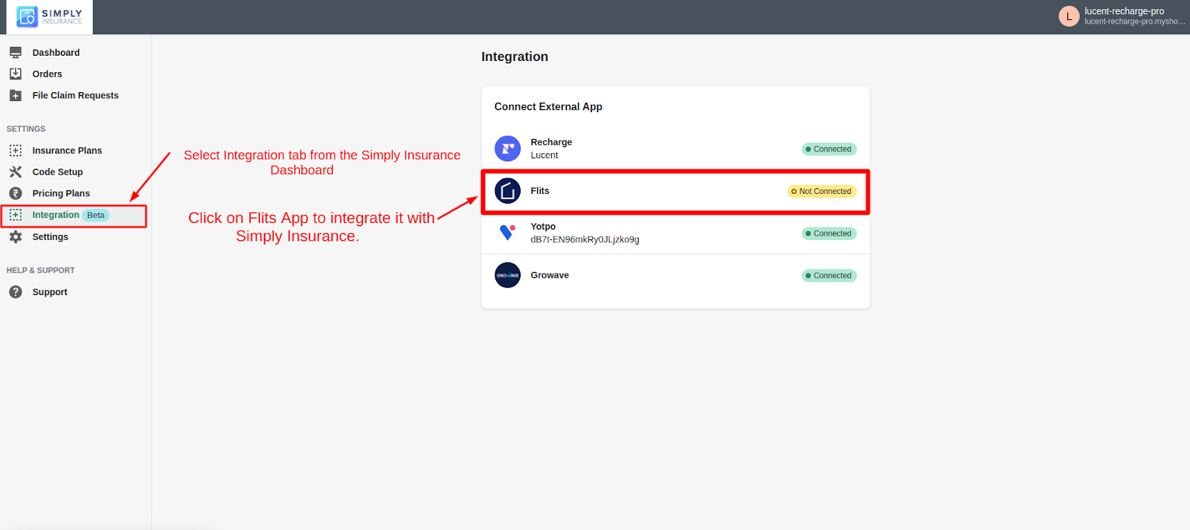The width and height of the screenshot is (1190, 530).
Task: Click the Yotpo key dB7t-EN96mkRy0JLjzko9g
Action: pos(585,239)
